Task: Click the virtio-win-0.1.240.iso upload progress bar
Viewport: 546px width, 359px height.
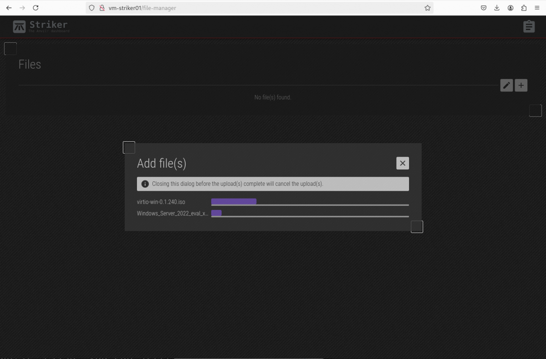Action: coord(309,202)
